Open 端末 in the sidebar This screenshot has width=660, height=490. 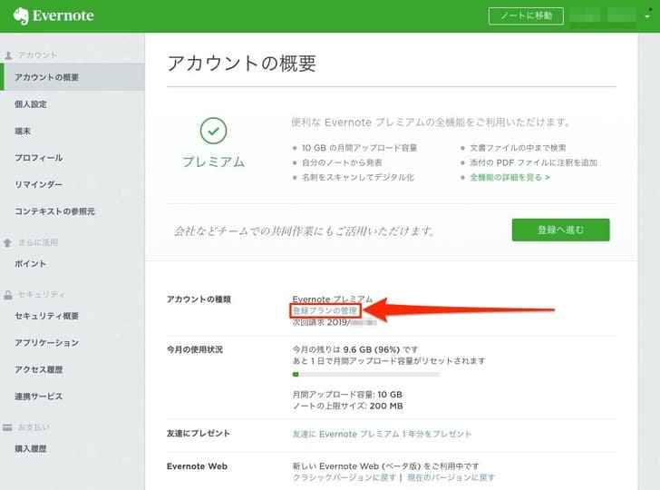click(23, 131)
